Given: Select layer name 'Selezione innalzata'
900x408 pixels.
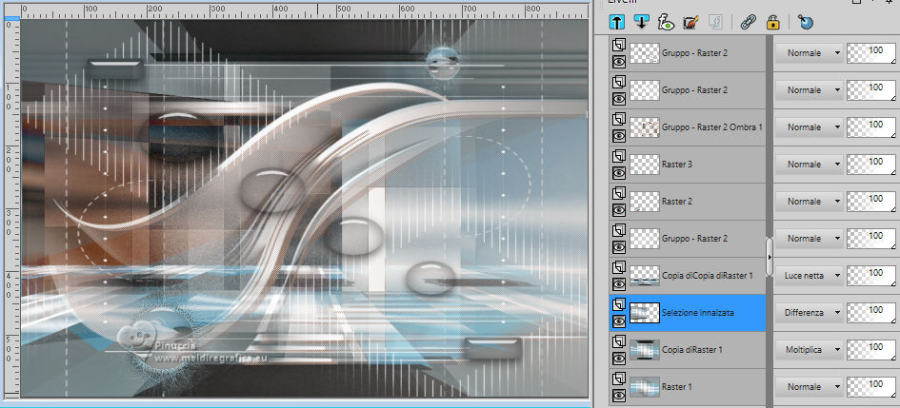Looking at the screenshot, I should point(697,313).
